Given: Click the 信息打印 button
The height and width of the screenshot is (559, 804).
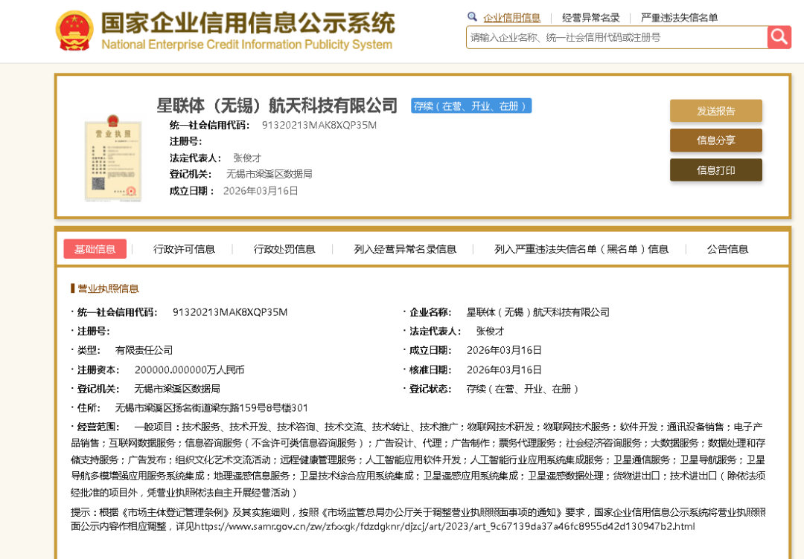Looking at the screenshot, I should click(x=715, y=170).
